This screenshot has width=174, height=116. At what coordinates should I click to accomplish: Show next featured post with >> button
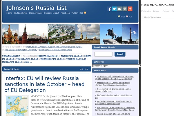pos(87,69)
